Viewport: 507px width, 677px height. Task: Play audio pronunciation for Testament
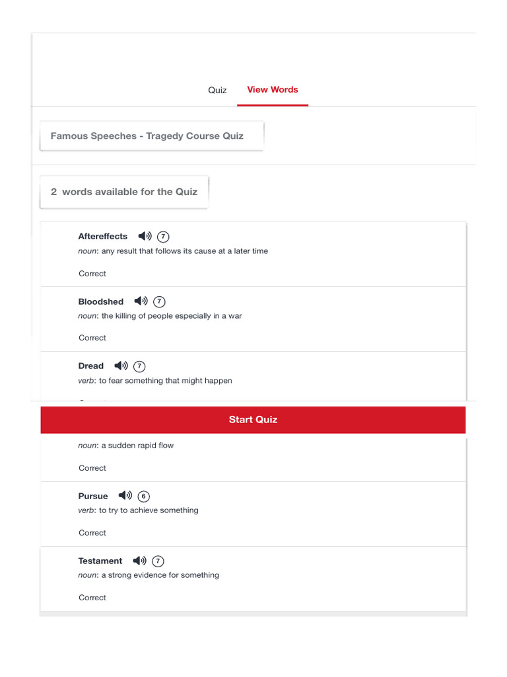pyautogui.click(x=139, y=561)
